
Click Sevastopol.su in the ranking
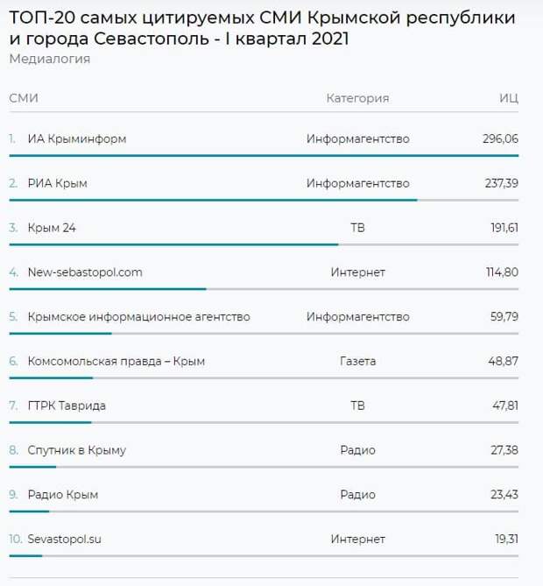tap(64, 539)
